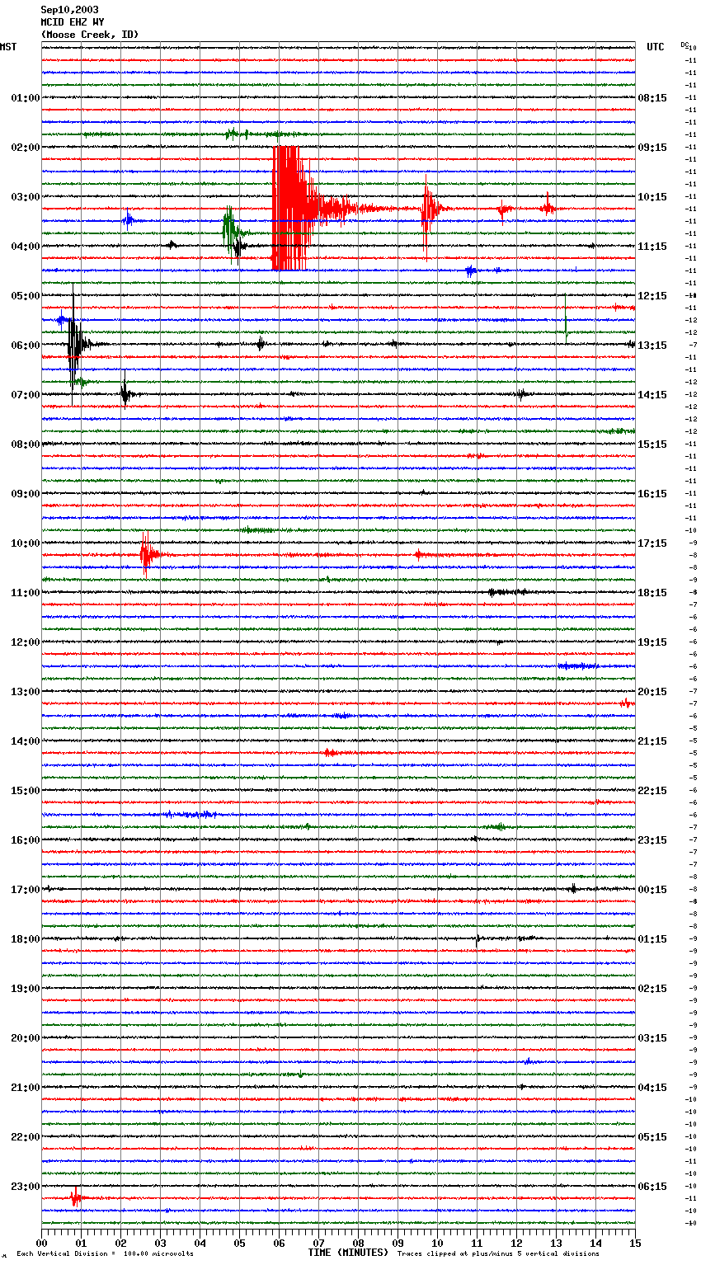Viewport: 701px width, 1265px height.
Task: Select minute-axis tick label "09"
Action: 398,1243
